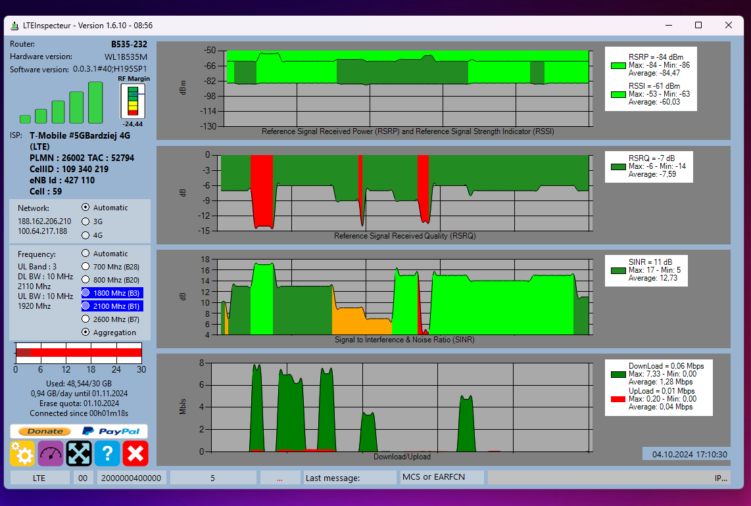The image size is (751, 506).
Task: Launch the purple speedometer speed test icon
Action: (51, 453)
